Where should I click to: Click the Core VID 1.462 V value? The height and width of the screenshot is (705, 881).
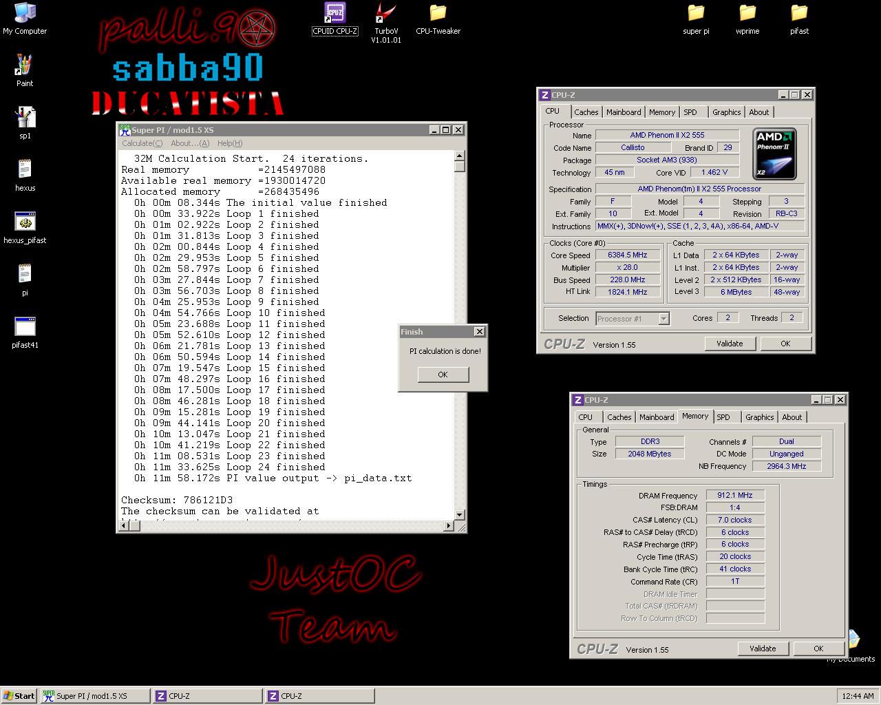714,173
